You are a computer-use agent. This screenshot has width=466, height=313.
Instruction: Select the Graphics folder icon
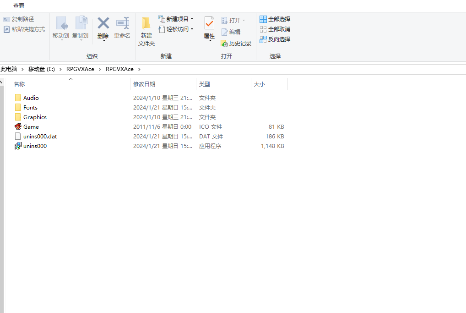pos(18,117)
